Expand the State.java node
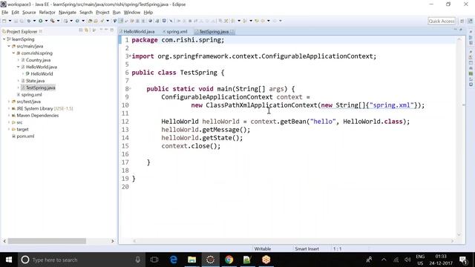The image size is (475, 267). [x=18, y=81]
